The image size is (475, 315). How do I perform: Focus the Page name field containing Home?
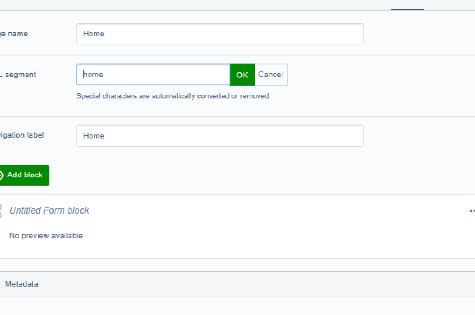tap(220, 34)
